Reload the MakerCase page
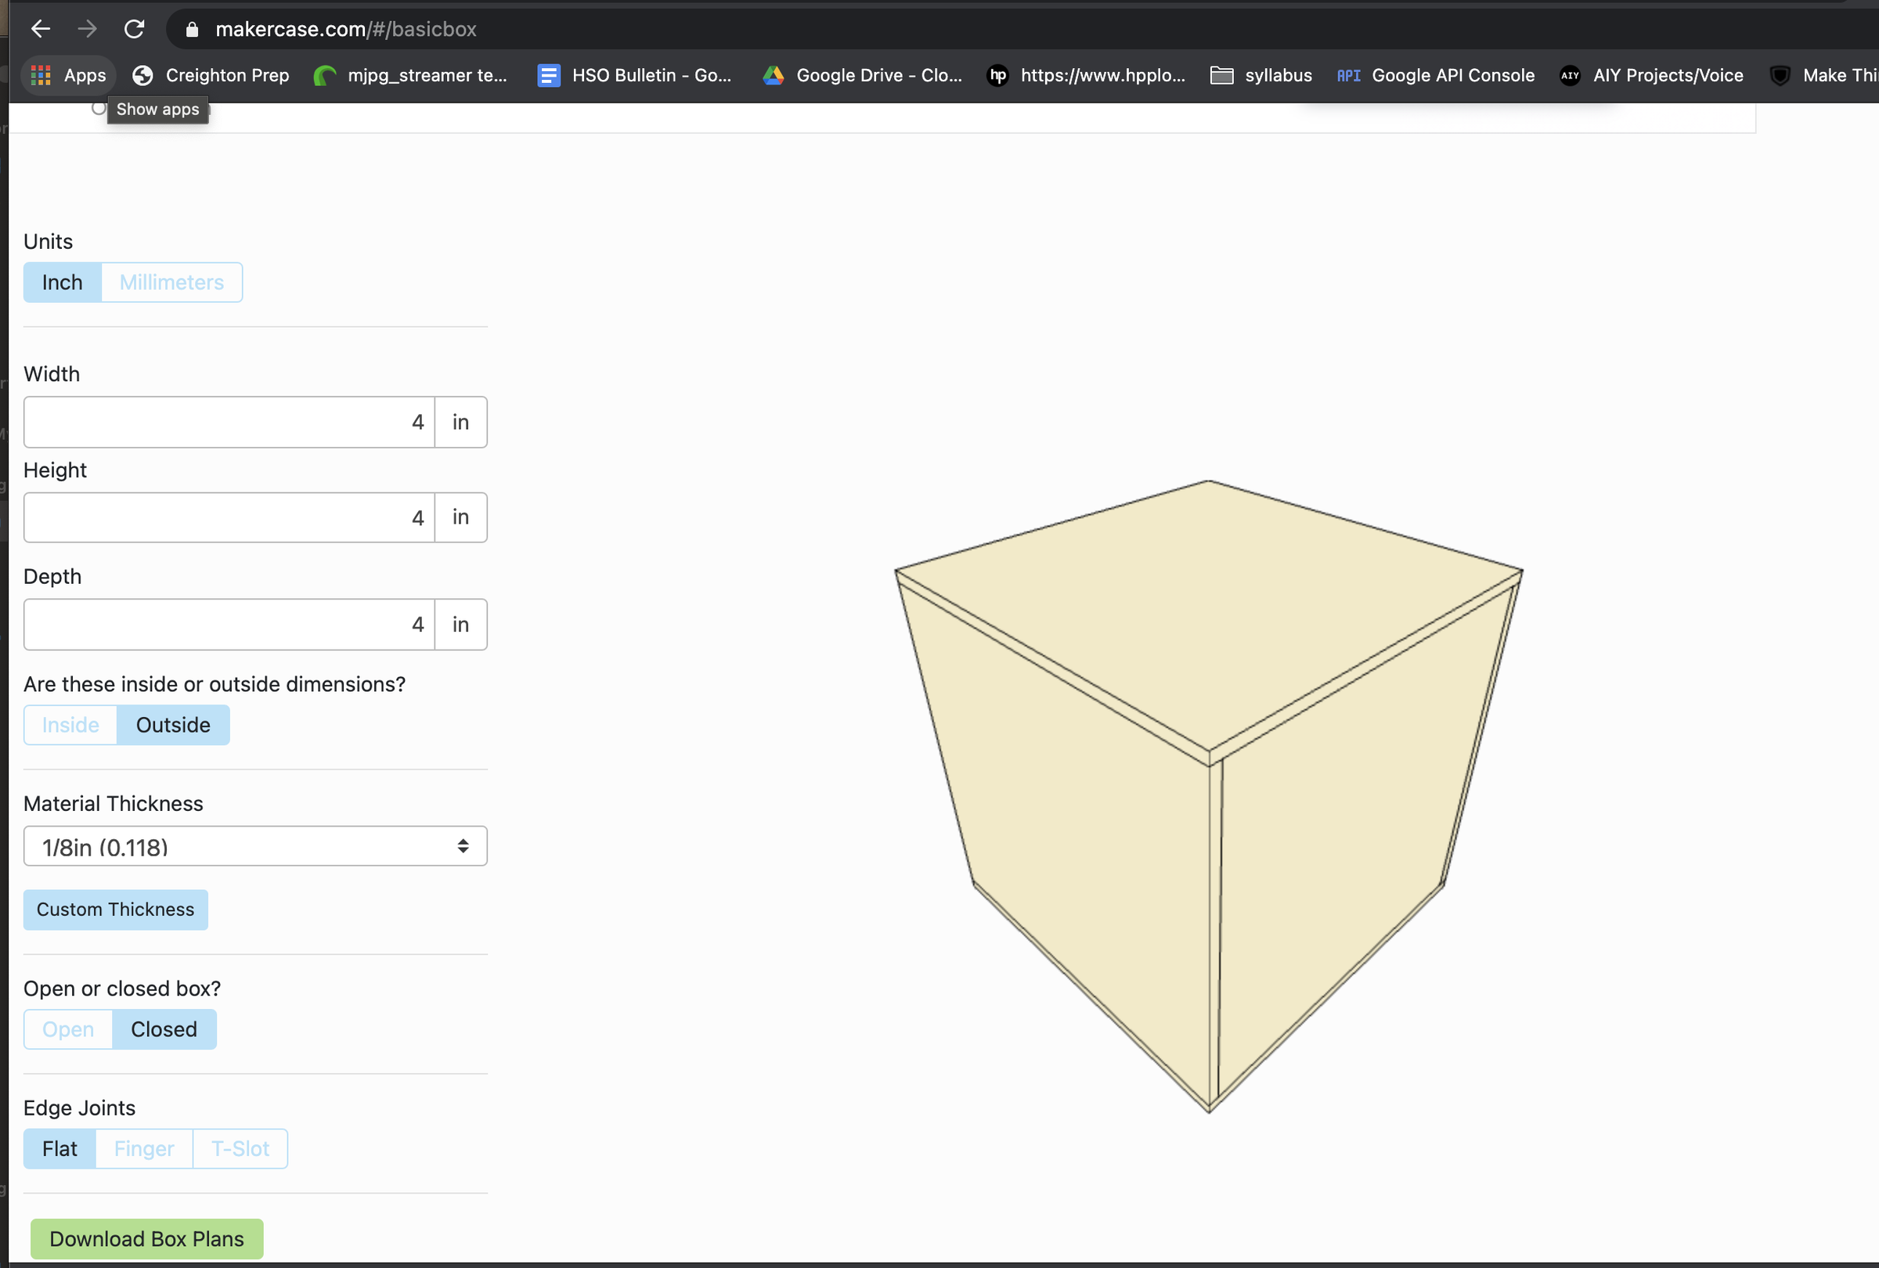 (x=134, y=29)
